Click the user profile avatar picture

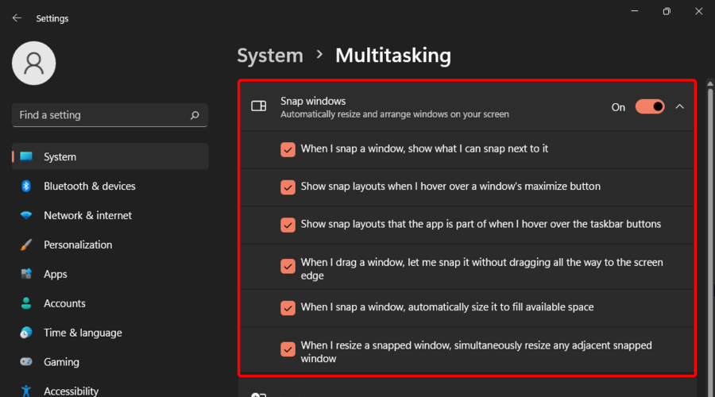tap(33, 64)
